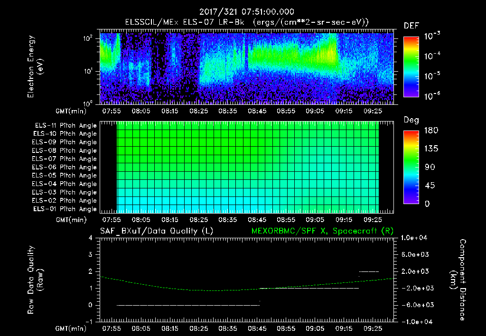The width and height of the screenshot is (486, 336).
Task: Click the 'GMT(min)' label under pitch angle panel
Action: (x=71, y=220)
